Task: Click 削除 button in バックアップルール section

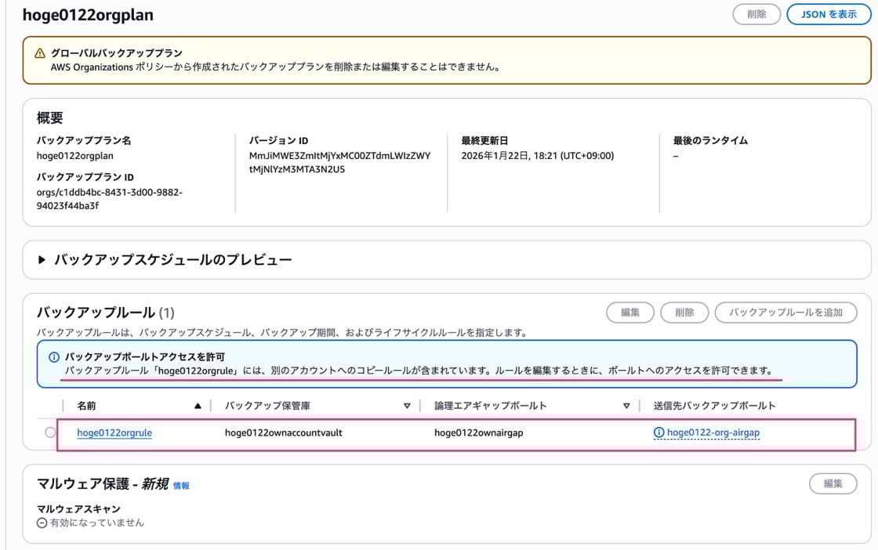Action: pos(684,313)
